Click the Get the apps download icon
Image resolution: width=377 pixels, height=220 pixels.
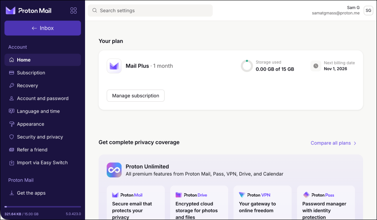coord(11,193)
